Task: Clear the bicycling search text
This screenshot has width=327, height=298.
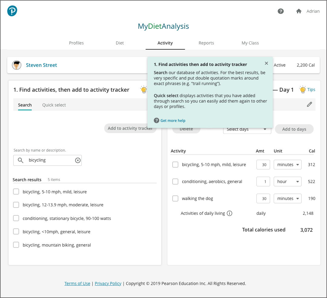Action: tap(78, 160)
